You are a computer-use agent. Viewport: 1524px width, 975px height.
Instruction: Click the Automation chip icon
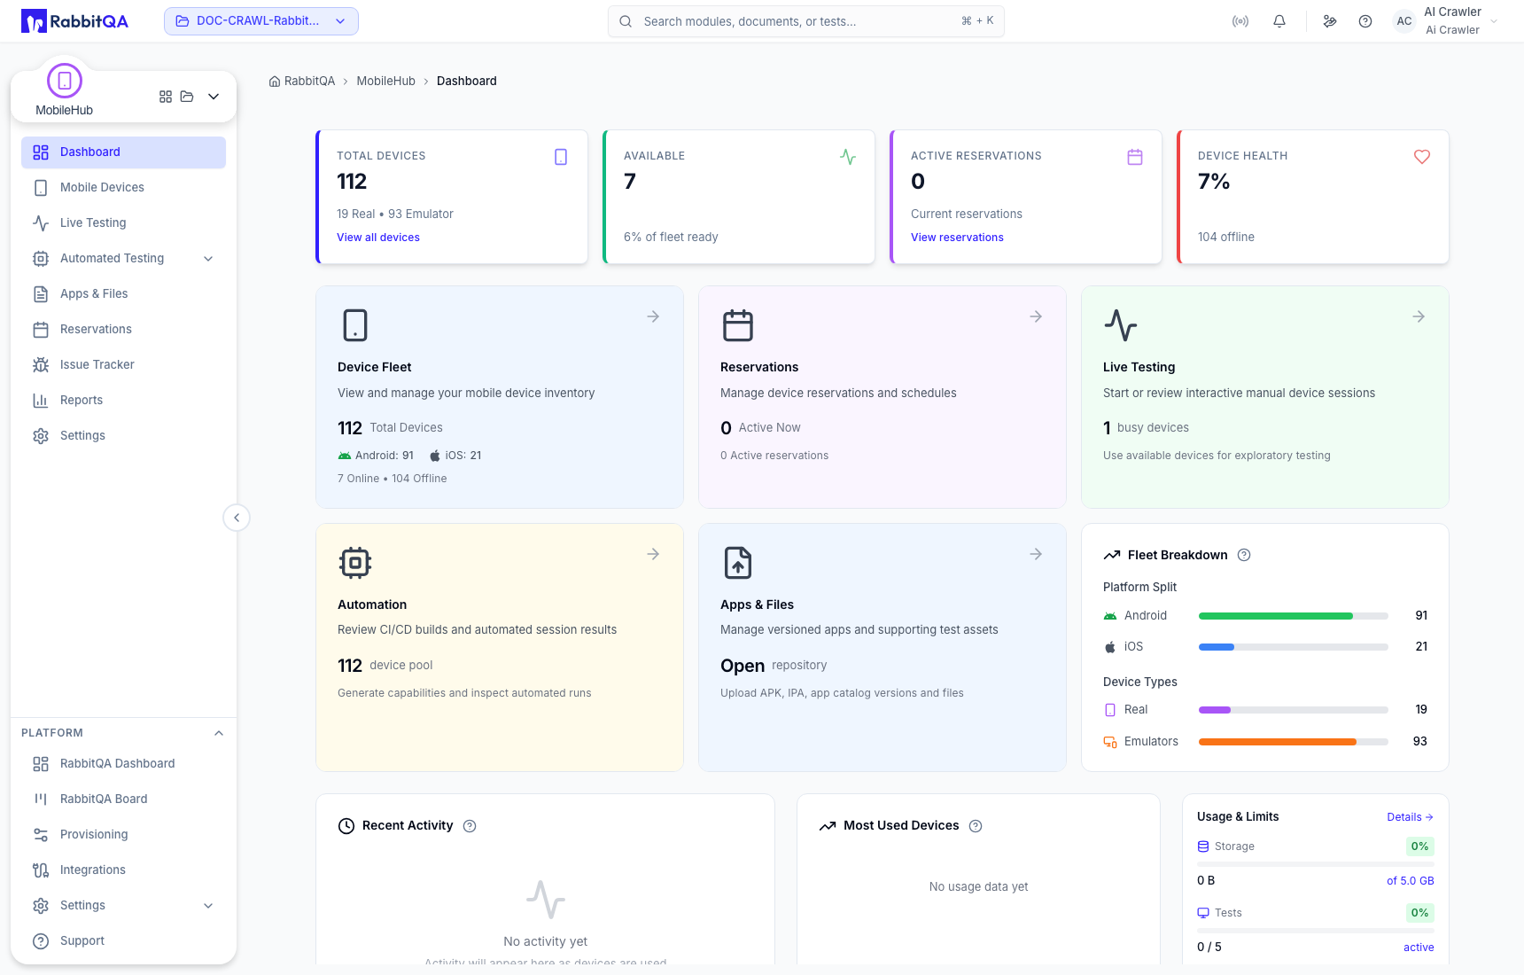(355, 563)
